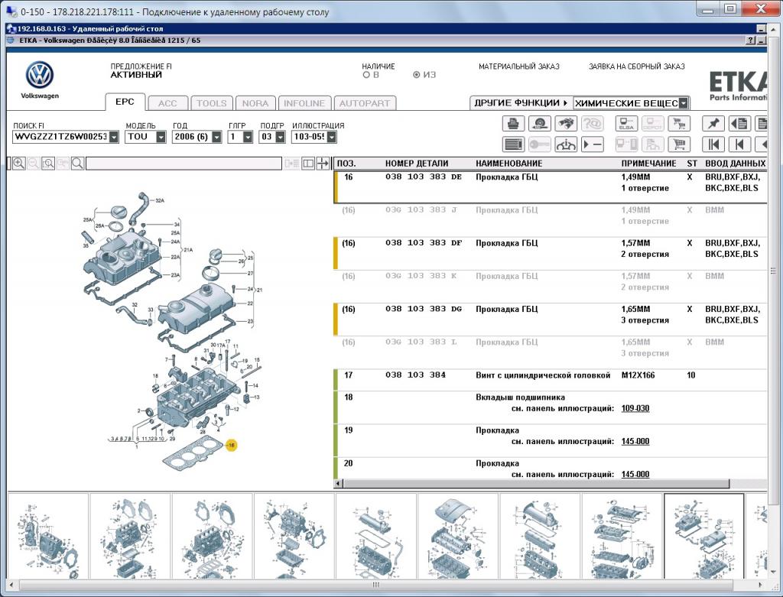Click the illustration search input field
This screenshot has height=597, width=783.
(184, 164)
